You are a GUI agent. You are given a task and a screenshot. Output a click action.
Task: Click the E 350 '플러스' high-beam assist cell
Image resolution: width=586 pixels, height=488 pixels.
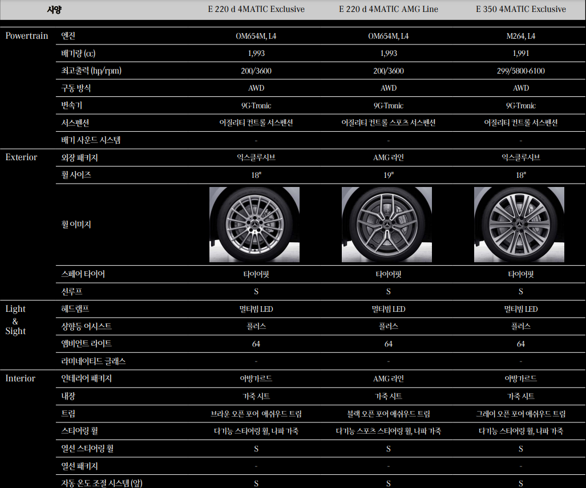(x=521, y=326)
